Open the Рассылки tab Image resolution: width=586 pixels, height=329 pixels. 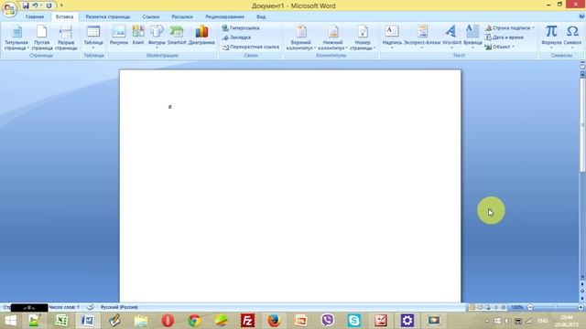pyautogui.click(x=182, y=16)
